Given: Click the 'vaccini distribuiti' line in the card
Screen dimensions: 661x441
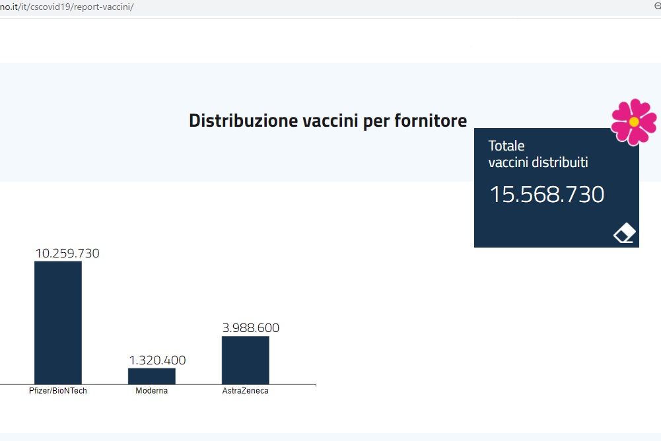Looking at the screenshot, I should pos(538,162).
